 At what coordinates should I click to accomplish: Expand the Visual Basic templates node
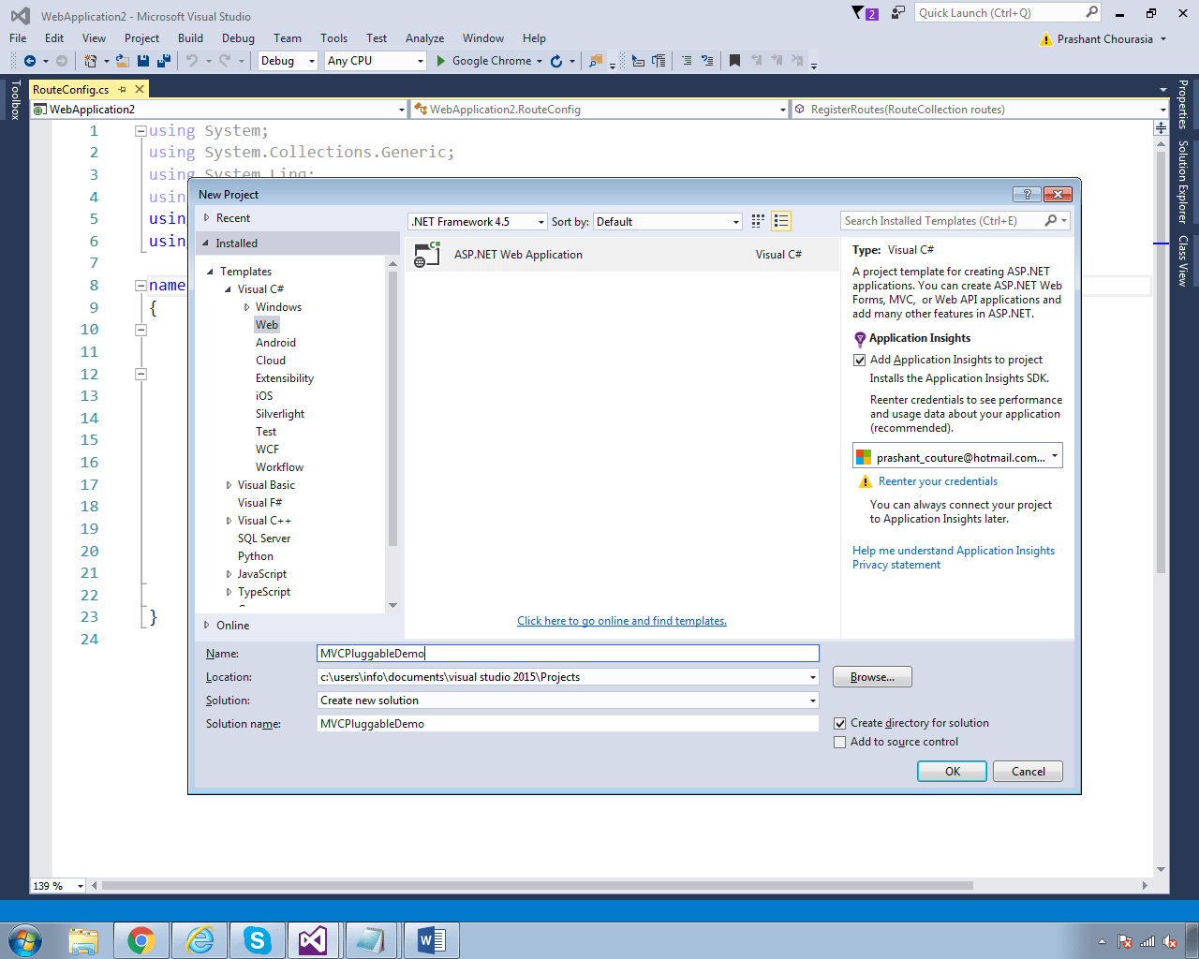229,485
